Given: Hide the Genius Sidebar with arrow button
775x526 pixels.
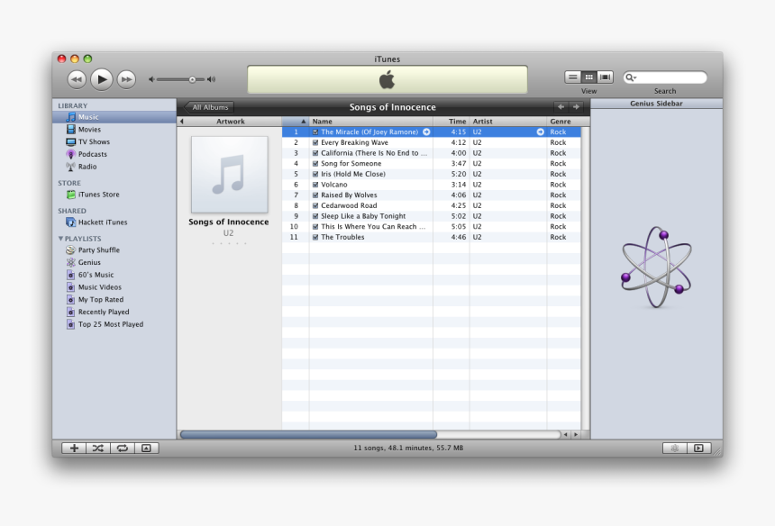Looking at the screenshot, I should [698, 448].
